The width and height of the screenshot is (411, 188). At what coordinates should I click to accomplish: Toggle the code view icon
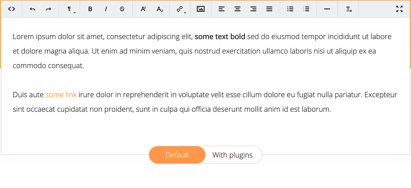(12, 9)
